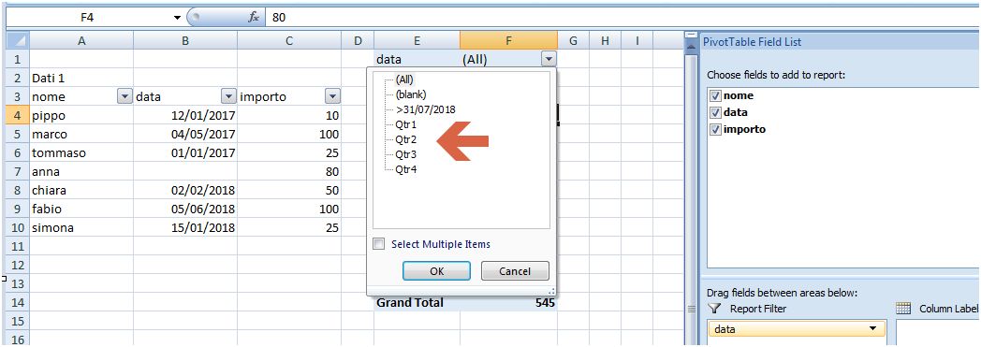Click the date cell 15/01/2018
This screenshot has width=981, height=347.
(185, 227)
